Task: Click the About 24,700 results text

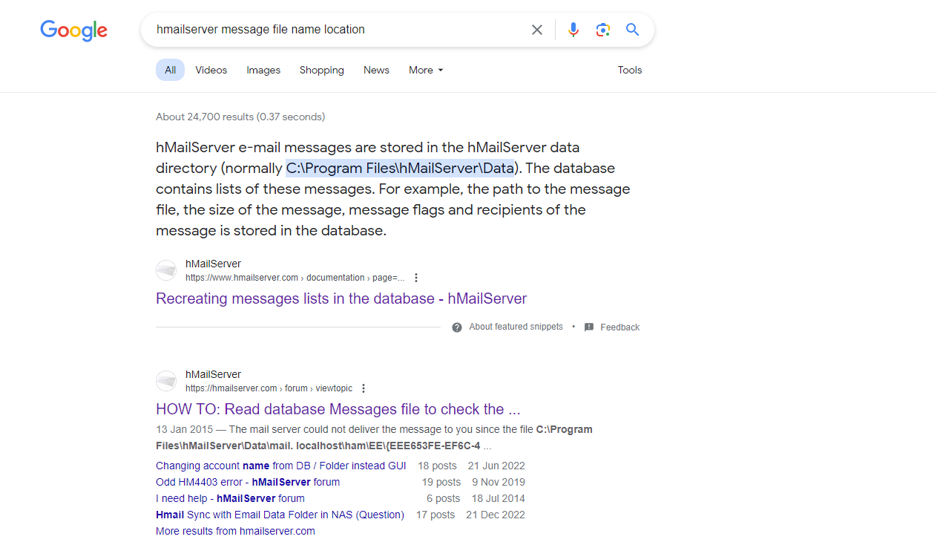Action: coord(240,117)
